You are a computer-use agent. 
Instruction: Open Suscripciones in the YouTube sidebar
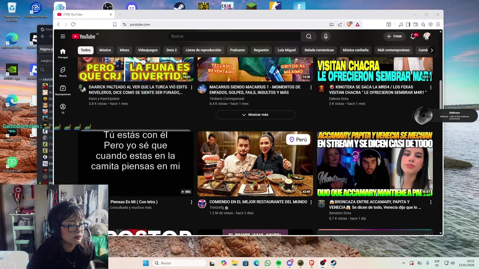pyautogui.click(x=63, y=90)
